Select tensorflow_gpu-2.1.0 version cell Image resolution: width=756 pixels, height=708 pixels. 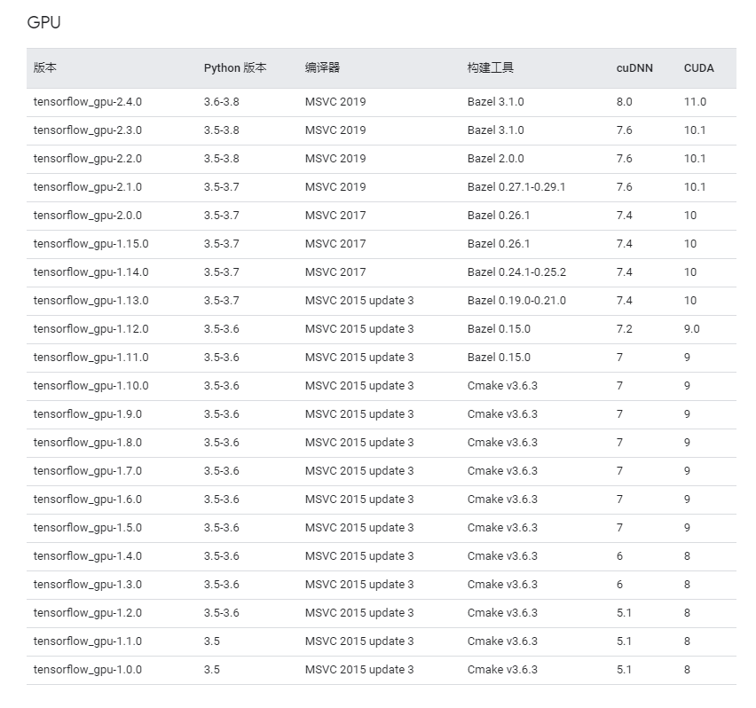click(x=87, y=187)
